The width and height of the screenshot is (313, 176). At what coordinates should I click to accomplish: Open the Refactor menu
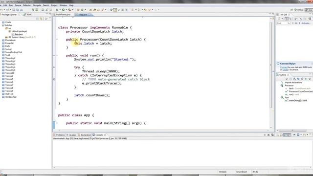pyautogui.click(x=27, y=5)
